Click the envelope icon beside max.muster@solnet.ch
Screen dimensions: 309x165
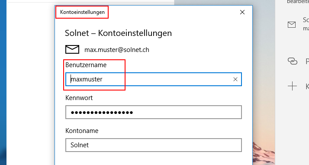pos(72,49)
